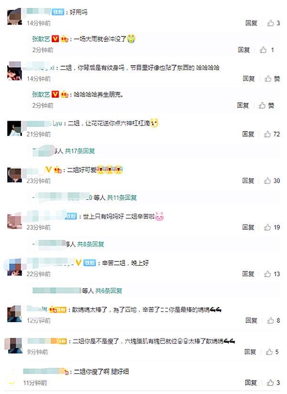Screen dimensions: 287x394
Task: Expand the 共6条回复 thread
Action: (x=108, y=291)
